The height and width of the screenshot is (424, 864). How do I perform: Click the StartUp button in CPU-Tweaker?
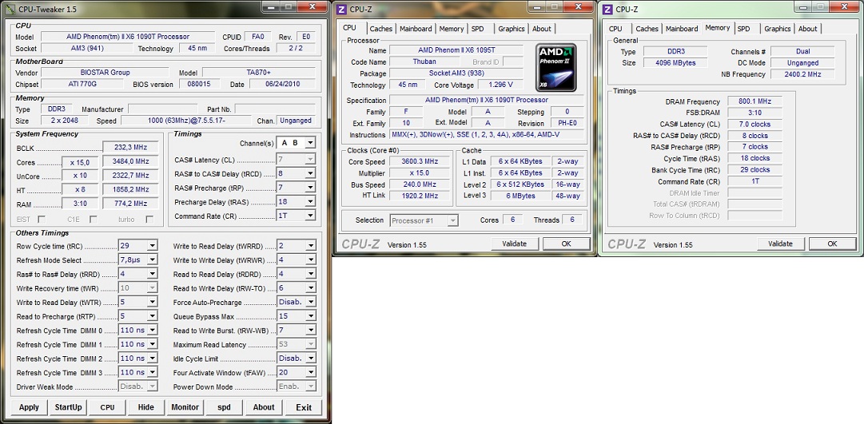click(68, 407)
